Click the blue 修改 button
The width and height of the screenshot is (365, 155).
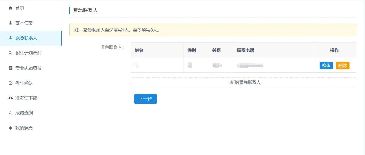326,66
